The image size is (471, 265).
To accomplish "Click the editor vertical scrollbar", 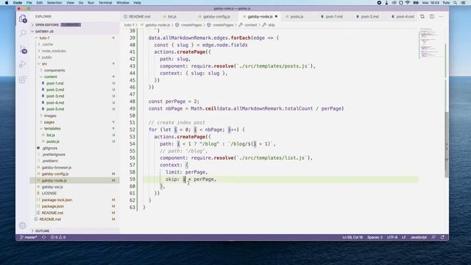I will tap(447, 144).
